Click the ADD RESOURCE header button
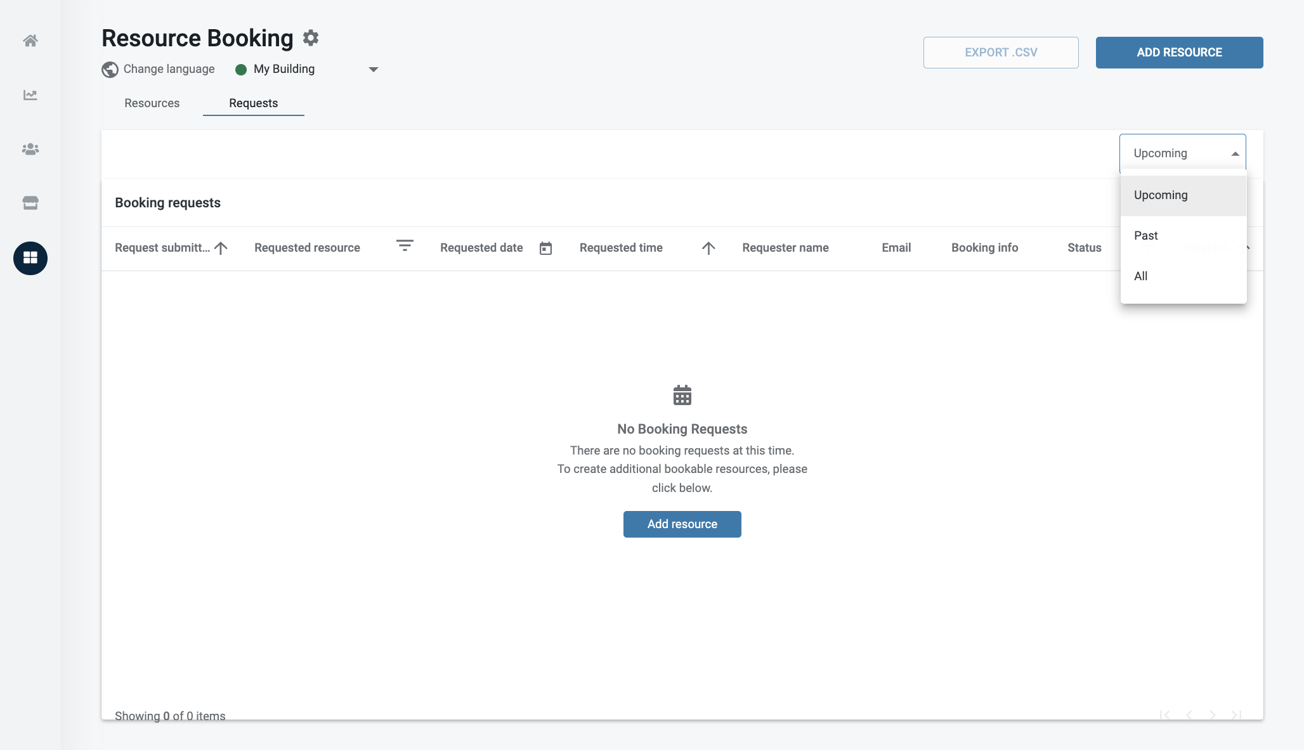Image resolution: width=1304 pixels, height=750 pixels. 1179,53
